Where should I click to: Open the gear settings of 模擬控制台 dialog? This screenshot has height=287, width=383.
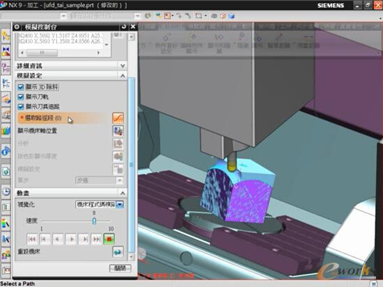[x=17, y=26]
